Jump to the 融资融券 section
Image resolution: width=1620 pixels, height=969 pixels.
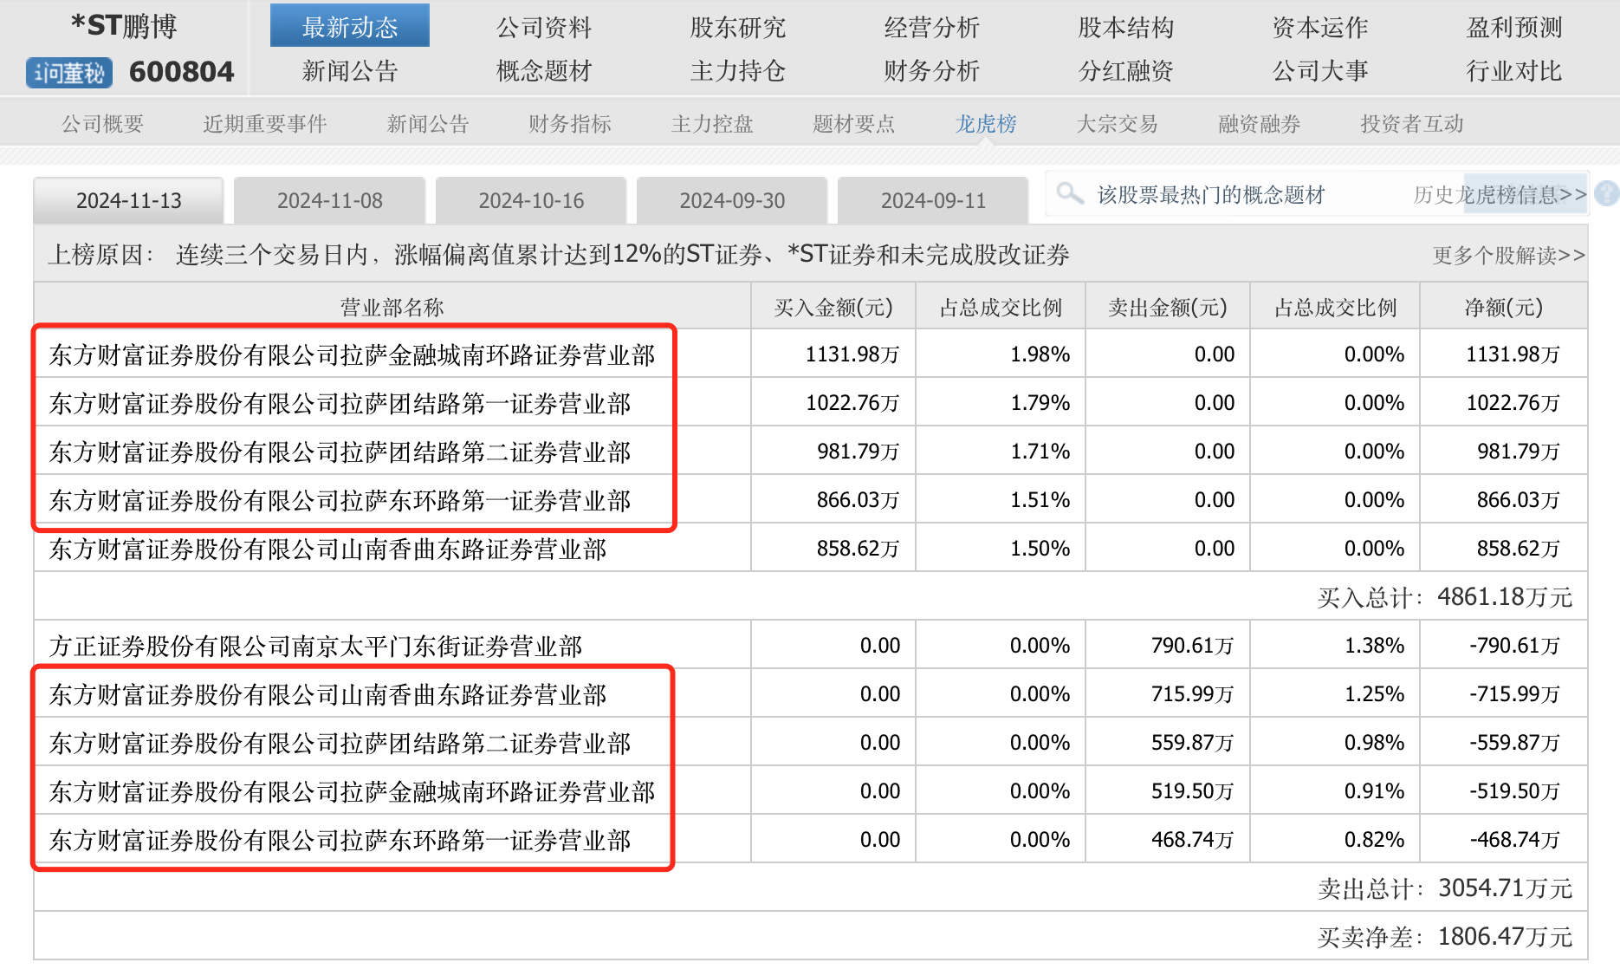click(1260, 124)
